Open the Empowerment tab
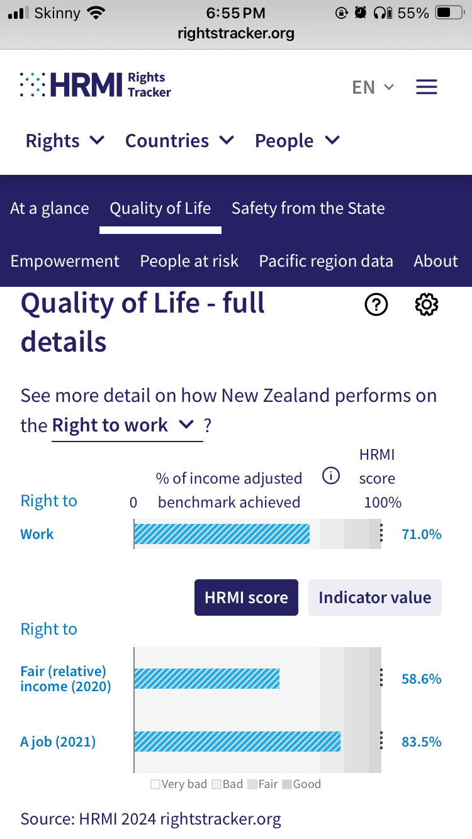The height and width of the screenshot is (839, 472). click(x=65, y=262)
